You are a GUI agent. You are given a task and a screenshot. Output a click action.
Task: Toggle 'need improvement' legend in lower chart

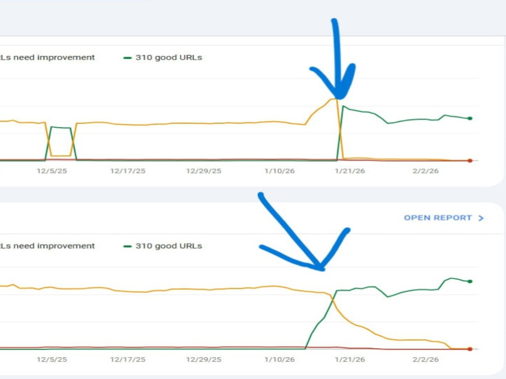[x=48, y=246]
